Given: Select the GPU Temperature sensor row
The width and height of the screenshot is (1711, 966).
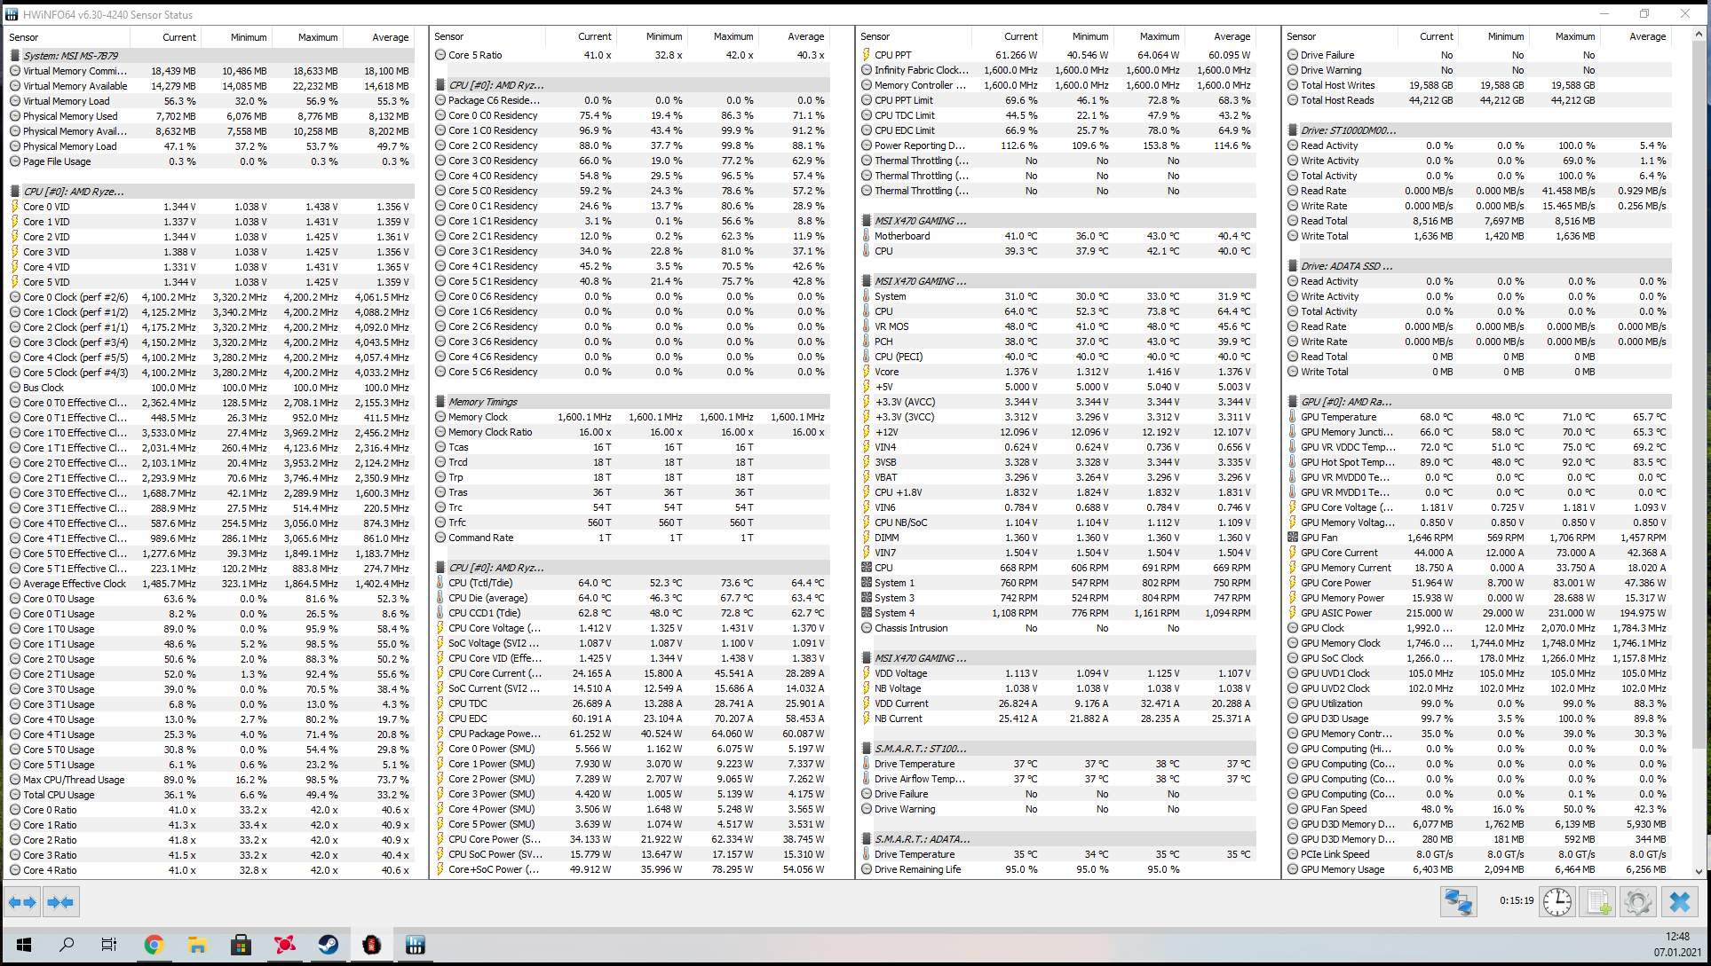Looking at the screenshot, I should [x=1338, y=417].
